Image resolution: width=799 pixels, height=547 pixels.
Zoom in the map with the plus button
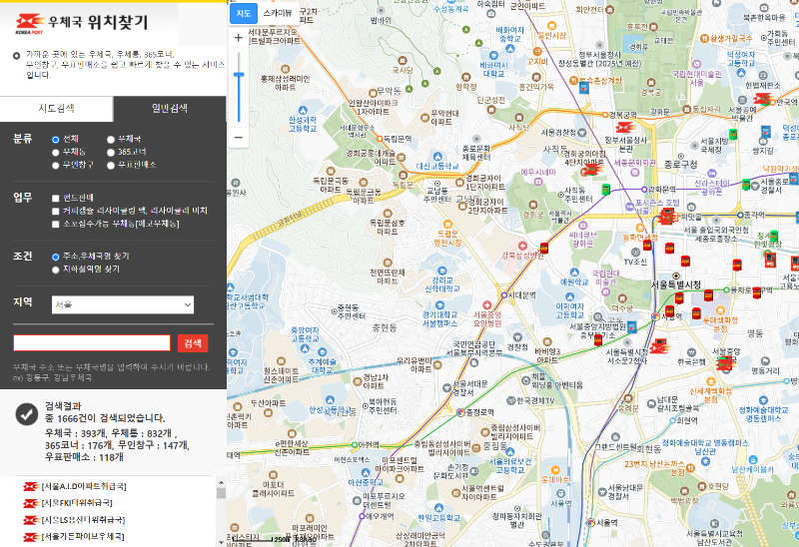coord(238,38)
